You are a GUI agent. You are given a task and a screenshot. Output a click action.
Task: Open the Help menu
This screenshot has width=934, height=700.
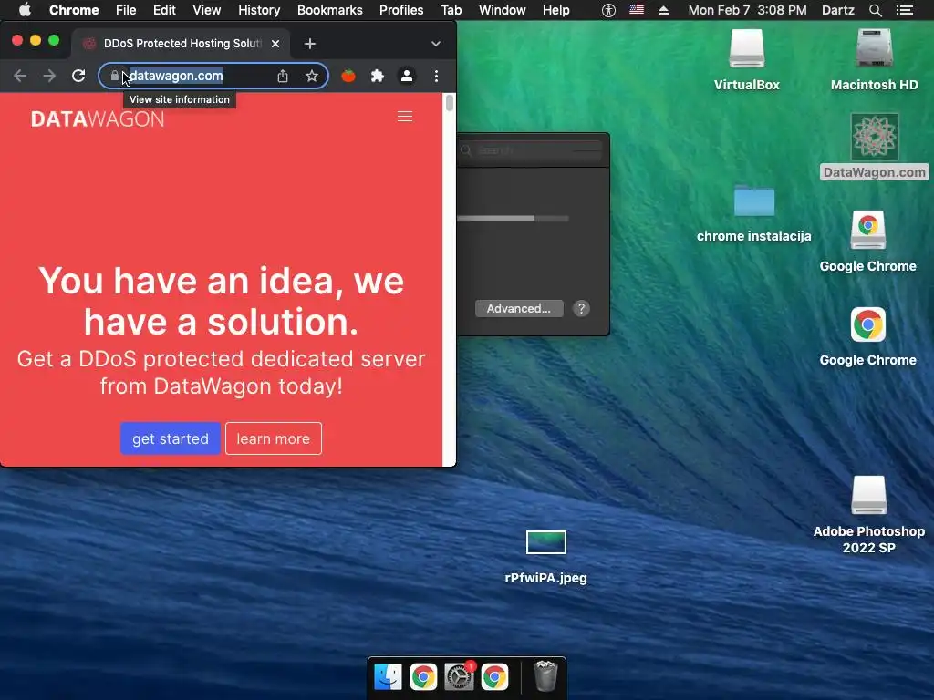click(555, 10)
